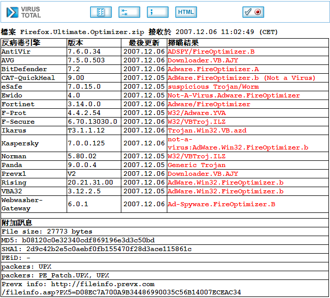
Task: Select the AntiVir engine row name
Action: pos(16,52)
